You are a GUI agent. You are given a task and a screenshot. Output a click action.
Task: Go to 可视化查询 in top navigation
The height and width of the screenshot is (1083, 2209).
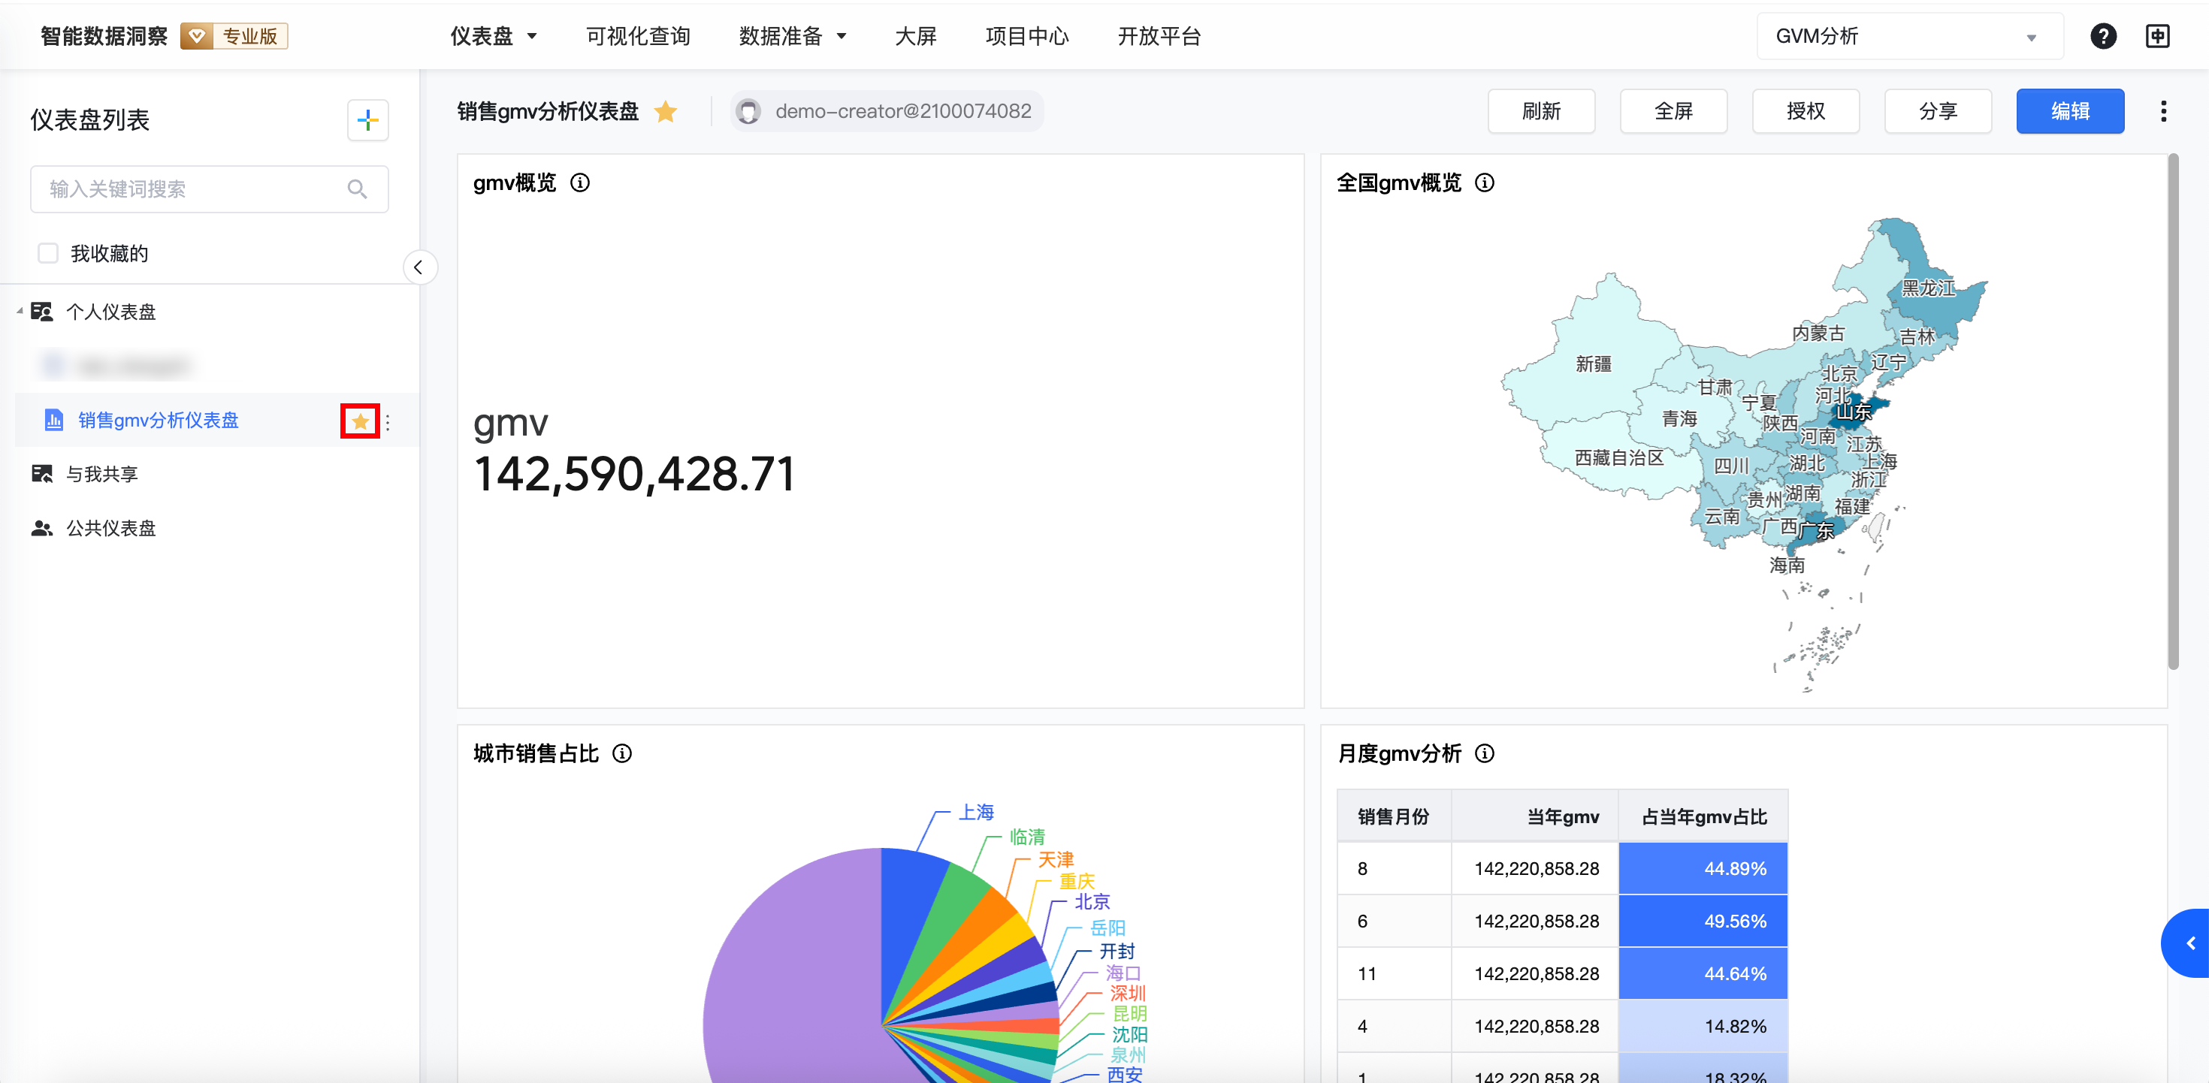(638, 36)
